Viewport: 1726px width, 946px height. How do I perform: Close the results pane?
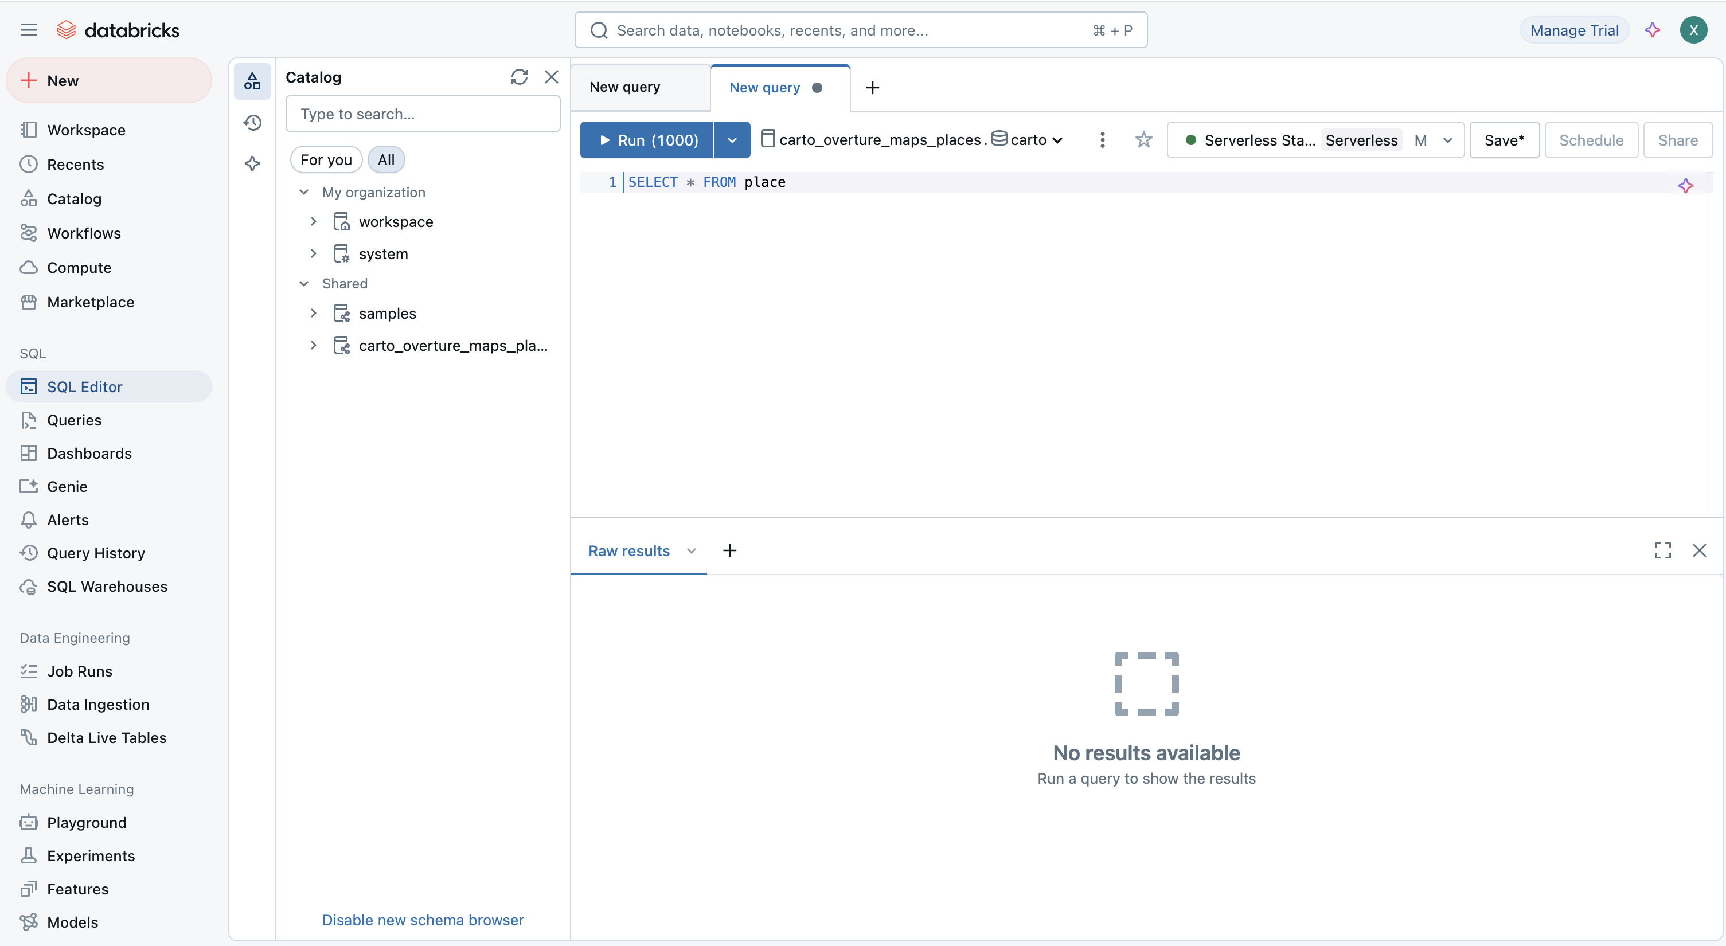tap(1699, 551)
